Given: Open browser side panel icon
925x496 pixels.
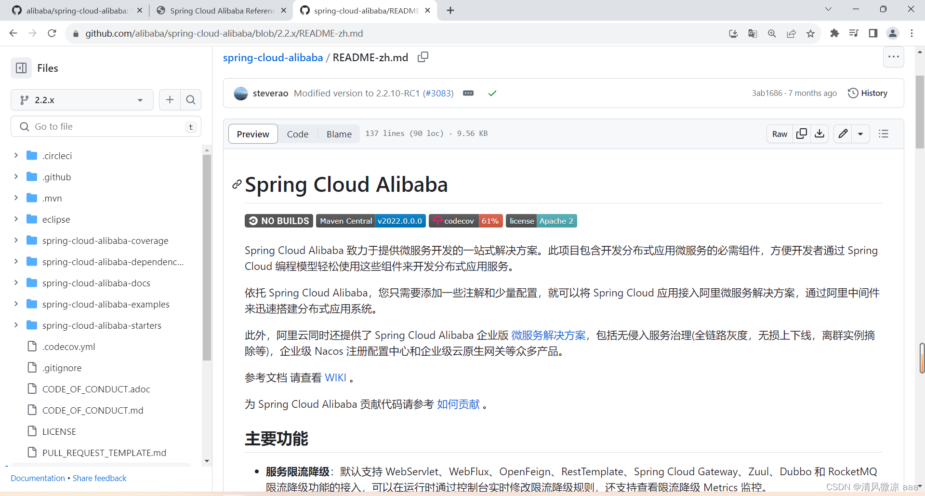Looking at the screenshot, I should click(873, 33).
